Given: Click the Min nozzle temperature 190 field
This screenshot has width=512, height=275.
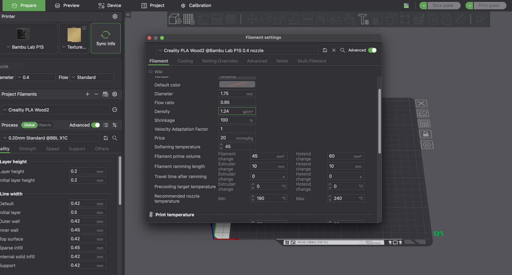Looking at the screenshot, I should coord(268,198).
